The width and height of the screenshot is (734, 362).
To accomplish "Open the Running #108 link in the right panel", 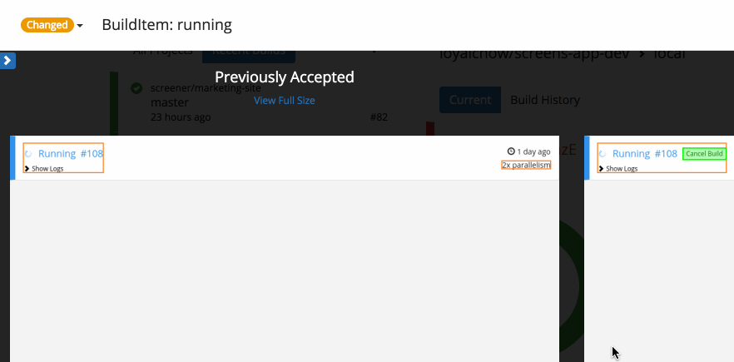I will click(x=645, y=154).
